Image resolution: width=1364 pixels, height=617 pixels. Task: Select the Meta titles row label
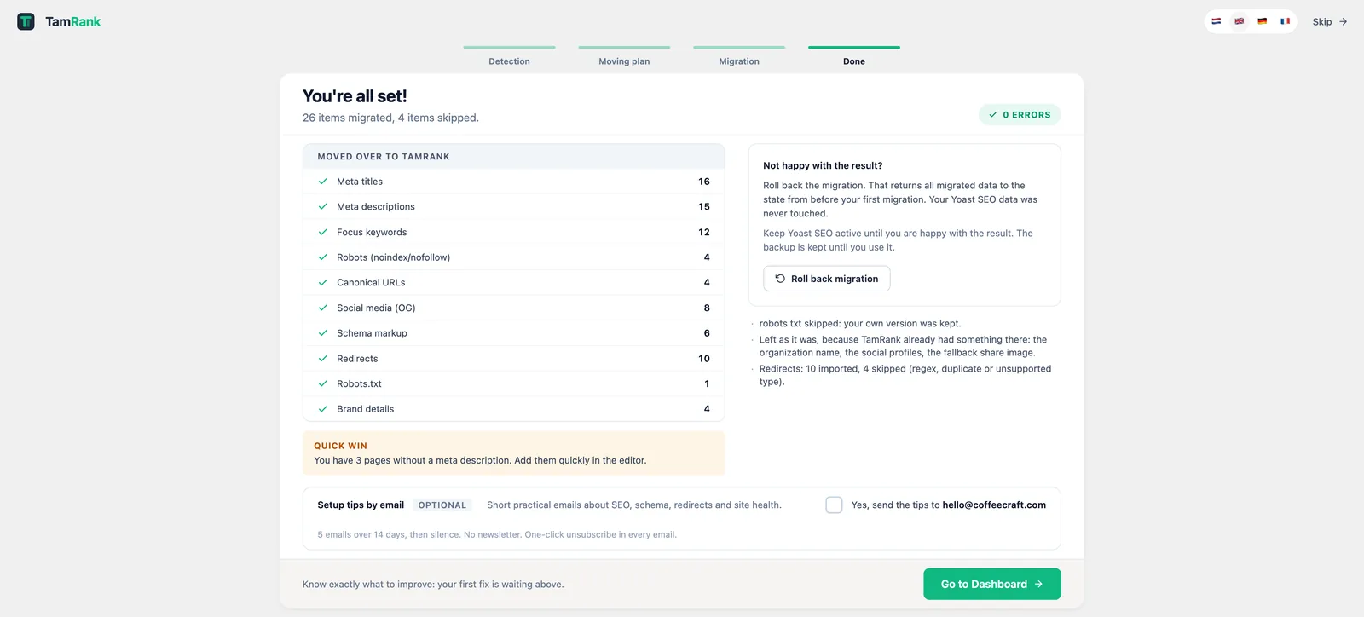[360, 182]
